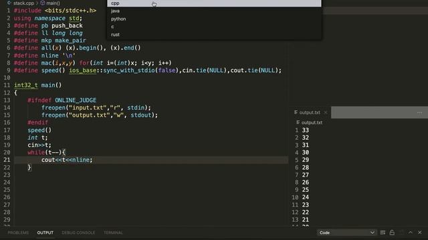Activate the output.txt editor tab
428x240 pixels.
pos(310,113)
